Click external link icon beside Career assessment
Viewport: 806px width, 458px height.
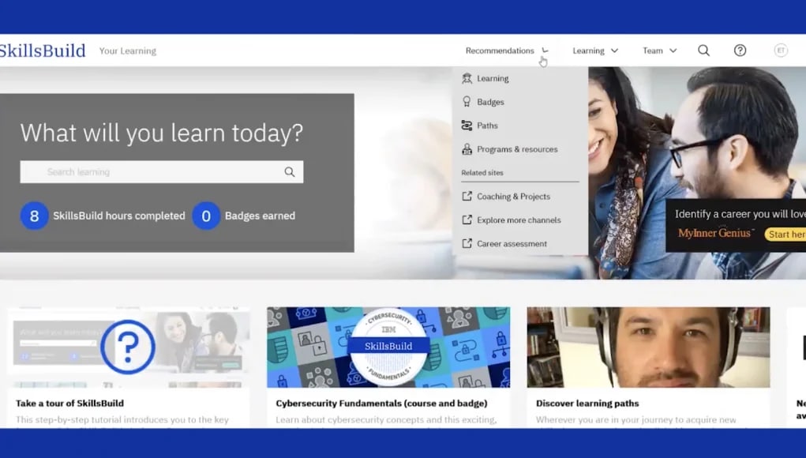click(x=467, y=244)
